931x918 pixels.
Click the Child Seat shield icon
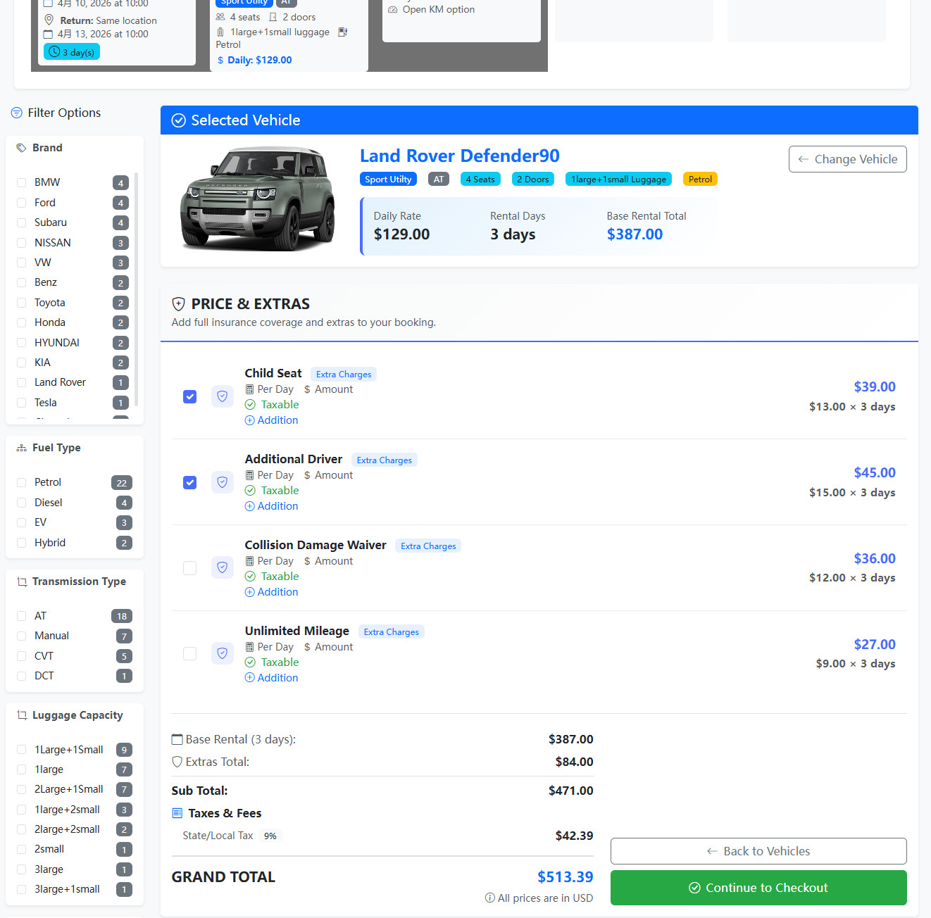click(223, 396)
